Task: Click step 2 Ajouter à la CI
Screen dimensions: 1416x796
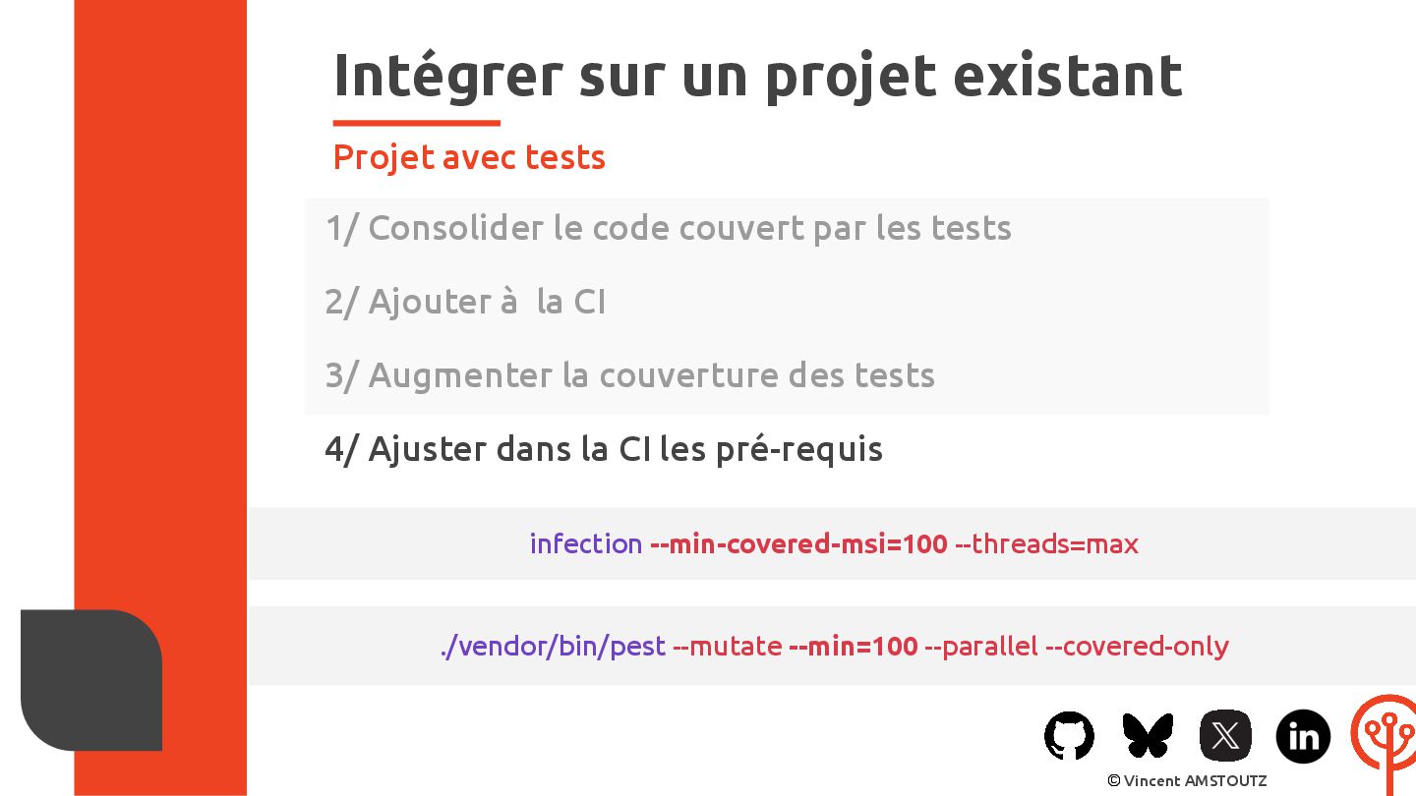Action: click(465, 302)
